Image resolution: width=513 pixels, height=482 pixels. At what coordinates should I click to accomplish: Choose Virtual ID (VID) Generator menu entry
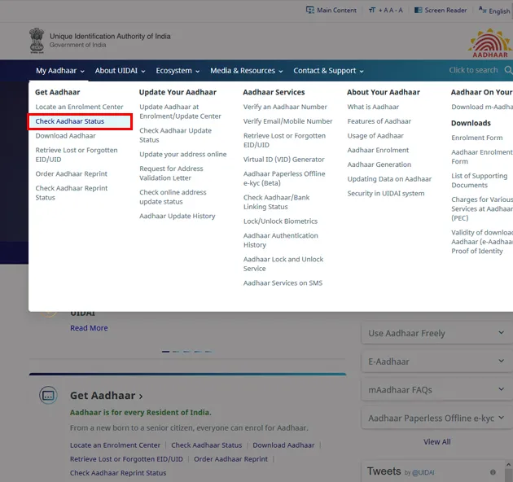[x=283, y=160]
